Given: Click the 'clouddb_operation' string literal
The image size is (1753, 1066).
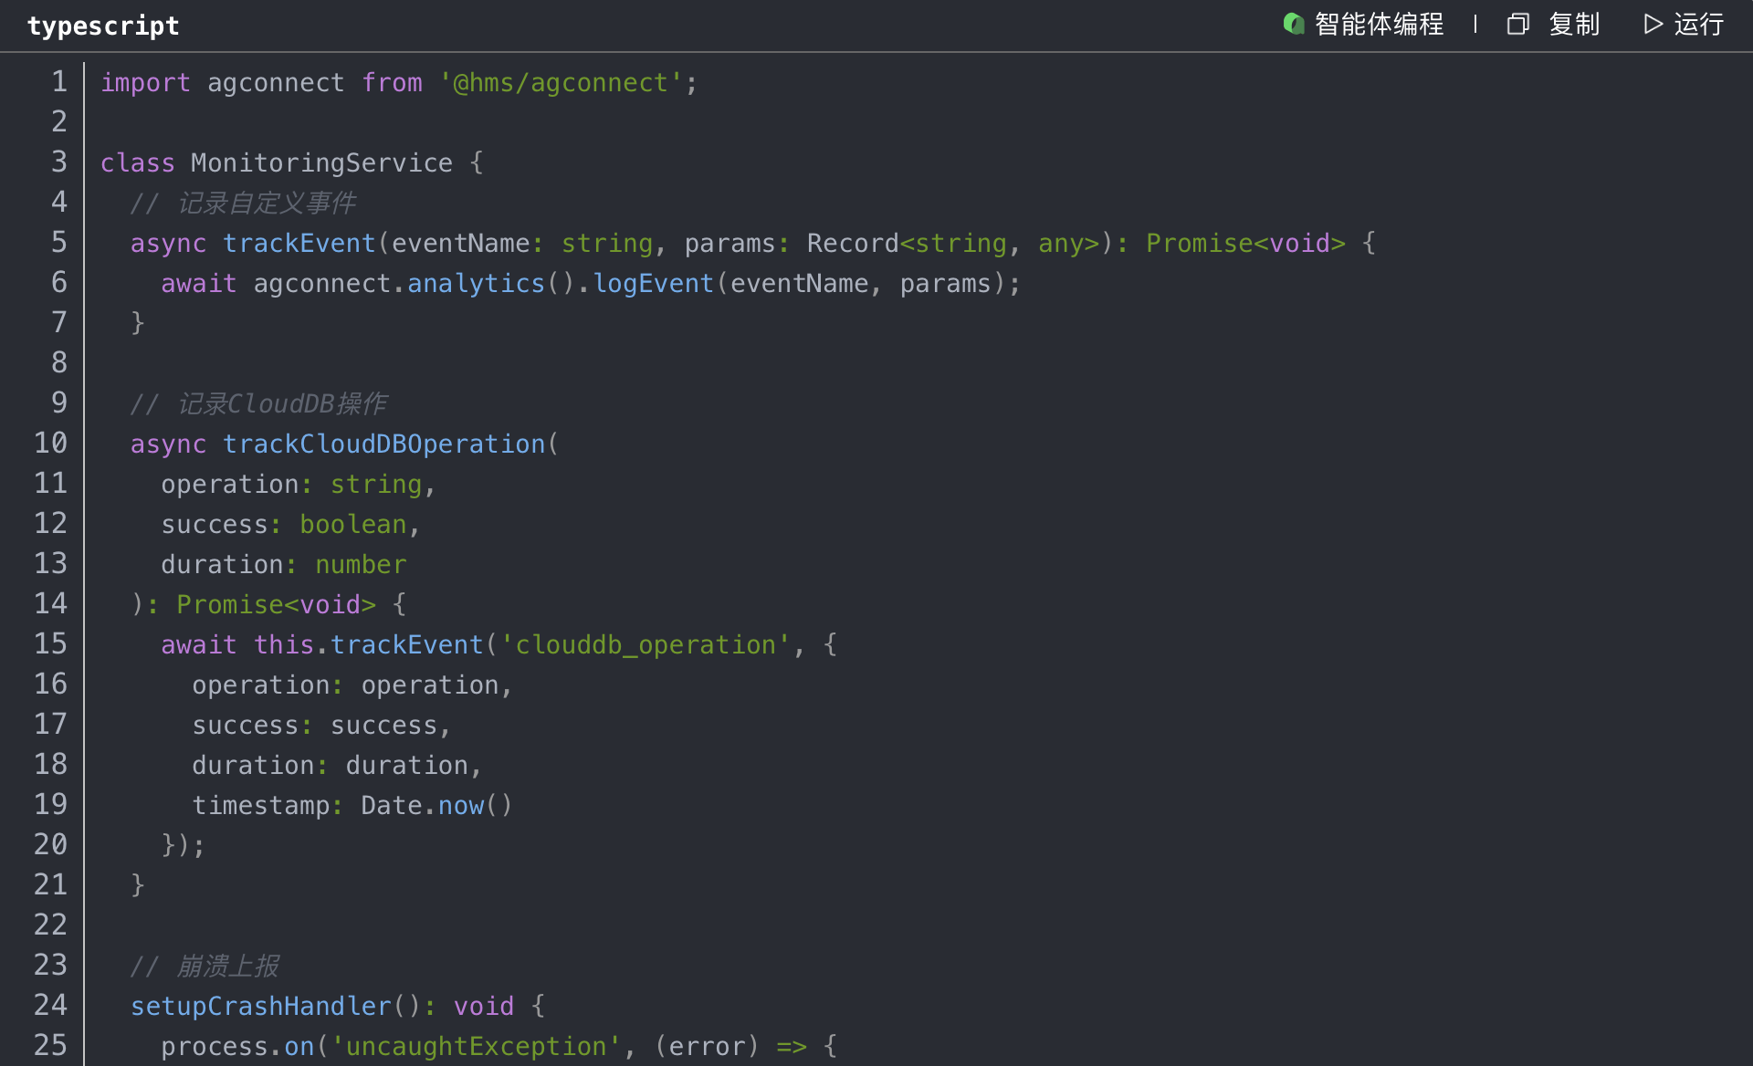Looking at the screenshot, I should pyautogui.click(x=645, y=645).
